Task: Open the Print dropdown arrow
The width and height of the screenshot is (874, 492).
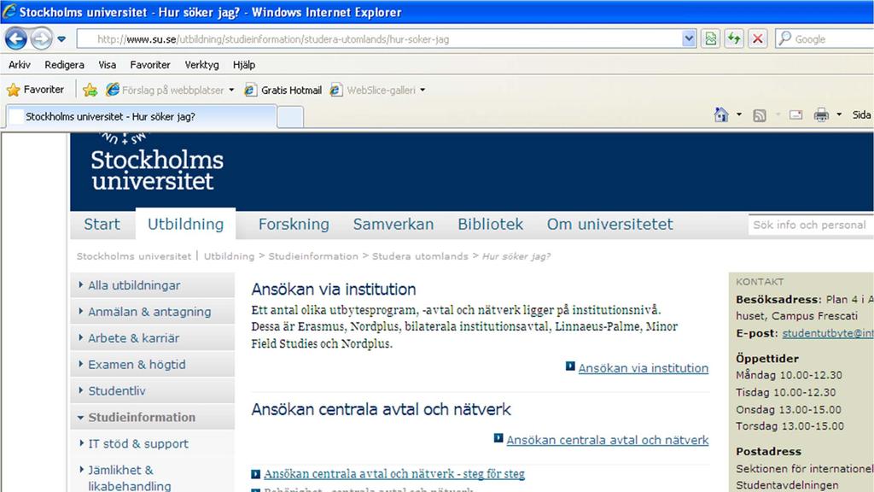Action: tap(839, 115)
